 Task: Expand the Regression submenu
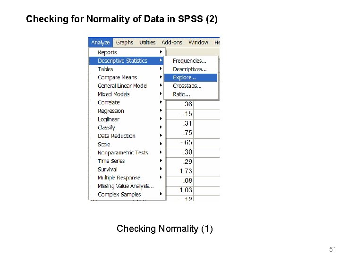(x=111, y=111)
